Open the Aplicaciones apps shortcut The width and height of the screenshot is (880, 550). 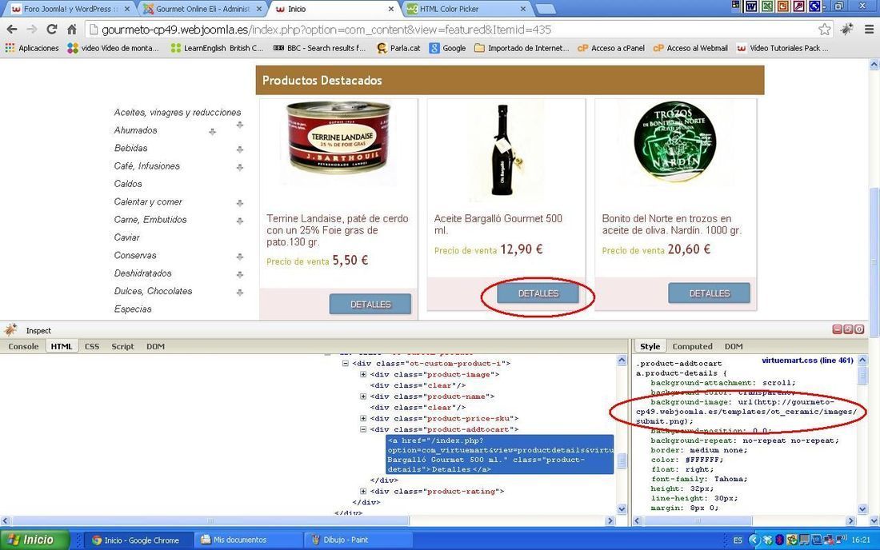click(x=32, y=48)
